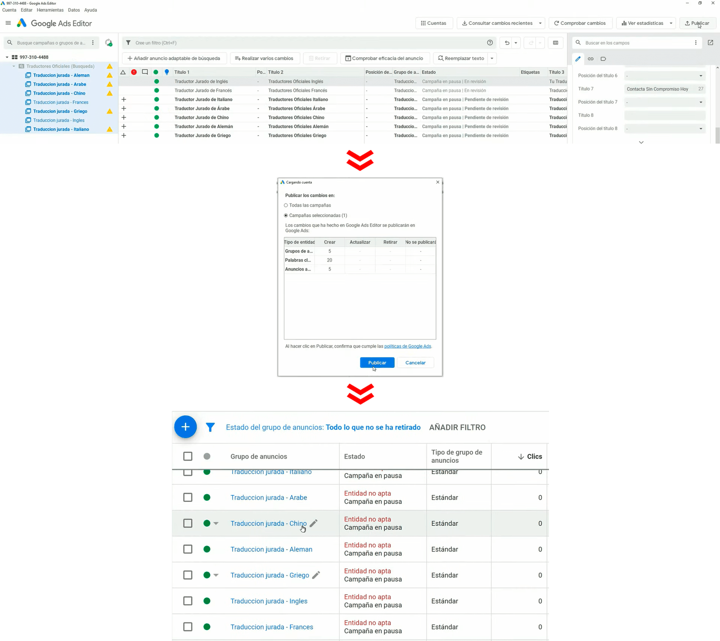This screenshot has height=641, width=720.
Task: Open the status dropdown arrow for Traduccion jurada - Chino
Action: pyautogui.click(x=216, y=523)
